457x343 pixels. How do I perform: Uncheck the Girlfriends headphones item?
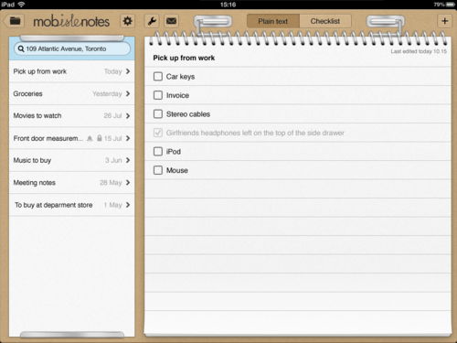coord(158,133)
